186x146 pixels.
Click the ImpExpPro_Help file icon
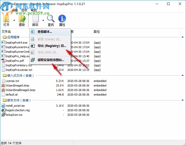pyautogui.click(x=3, y=56)
